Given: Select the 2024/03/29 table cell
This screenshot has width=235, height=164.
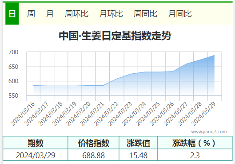Looking at the screenshot, I should (x=36, y=155).
